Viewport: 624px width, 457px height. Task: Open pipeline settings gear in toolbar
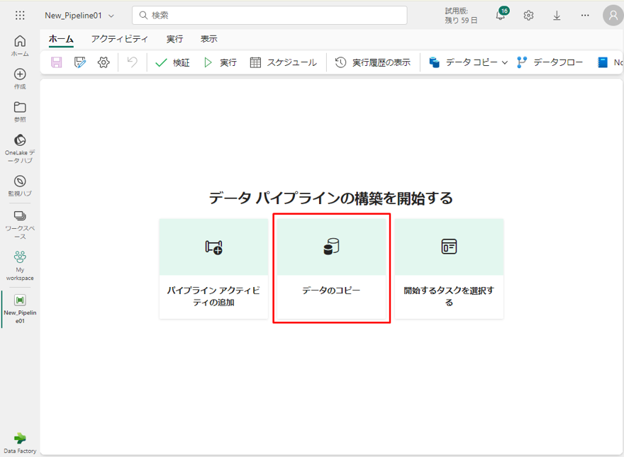104,62
